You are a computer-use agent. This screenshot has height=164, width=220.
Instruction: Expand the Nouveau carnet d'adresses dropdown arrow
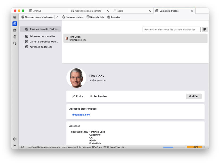(x=57, y=17)
